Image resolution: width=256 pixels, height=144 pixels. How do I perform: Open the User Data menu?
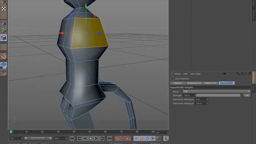(x=195, y=74)
